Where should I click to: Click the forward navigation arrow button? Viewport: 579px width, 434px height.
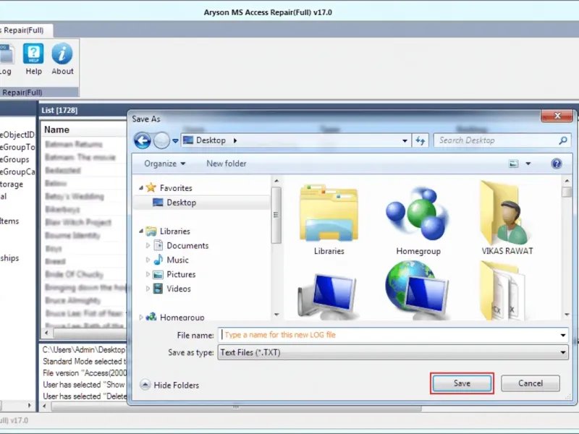161,140
